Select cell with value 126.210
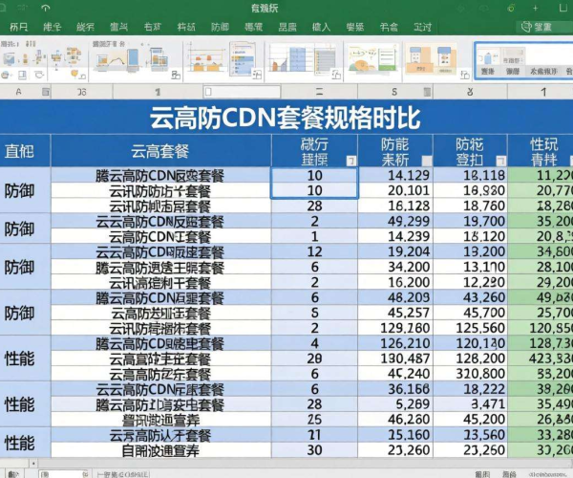Screen dimensions: 573x478 point(395,343)
